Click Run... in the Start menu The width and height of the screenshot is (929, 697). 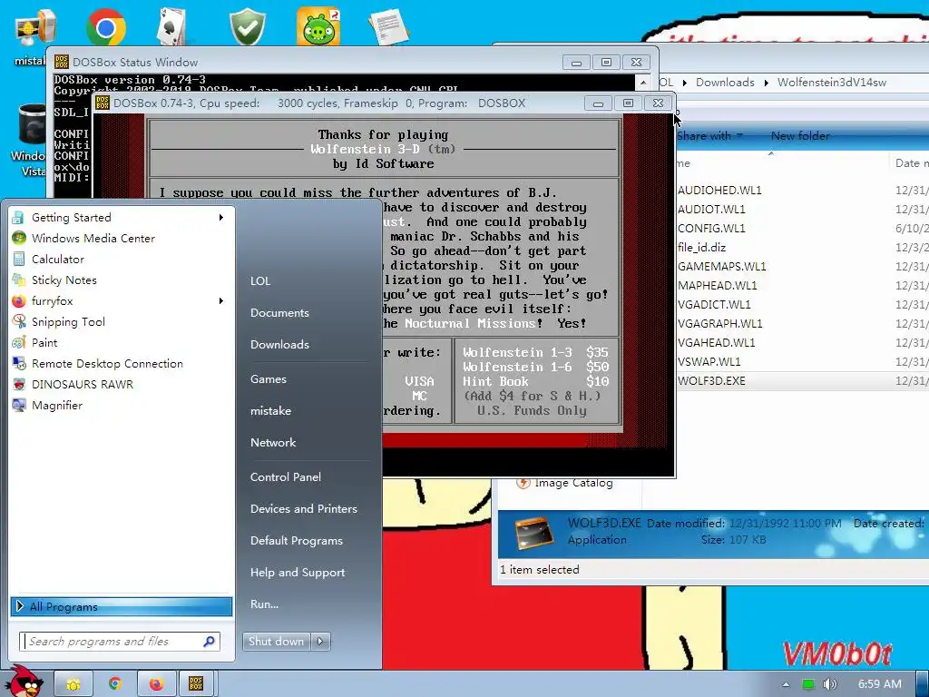pos(264,604)
